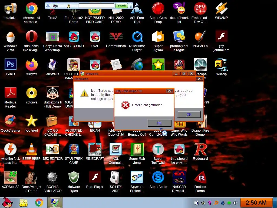Click the Australia spider solitaire icon
This screenshot has width=277, height=208.
(52, 67)
